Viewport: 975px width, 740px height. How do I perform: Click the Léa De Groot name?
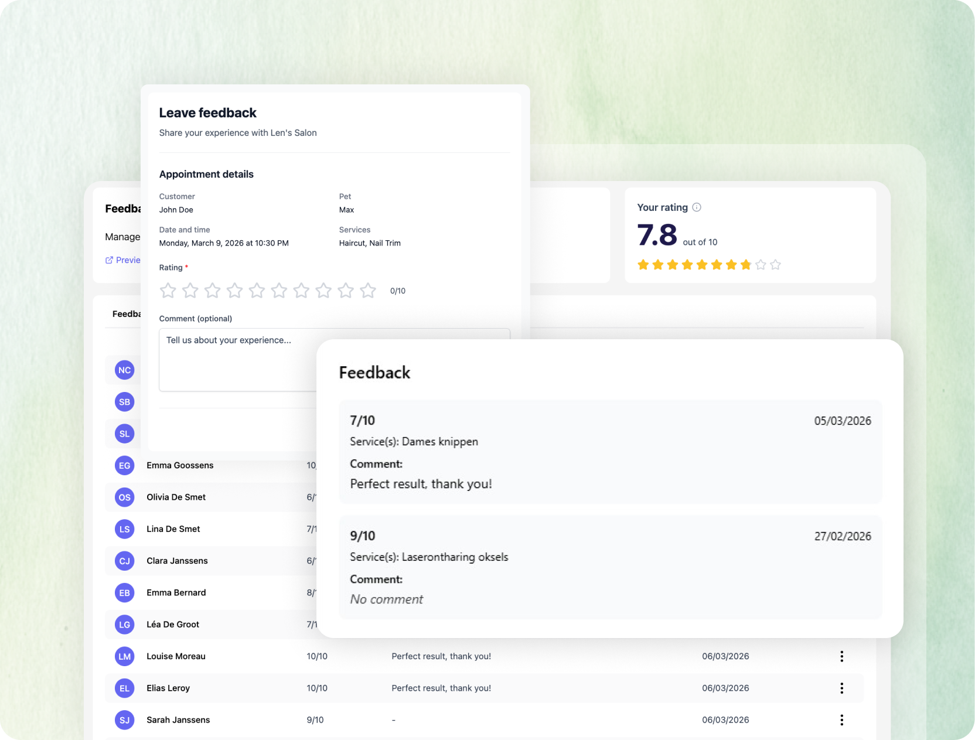click(173, 625)
